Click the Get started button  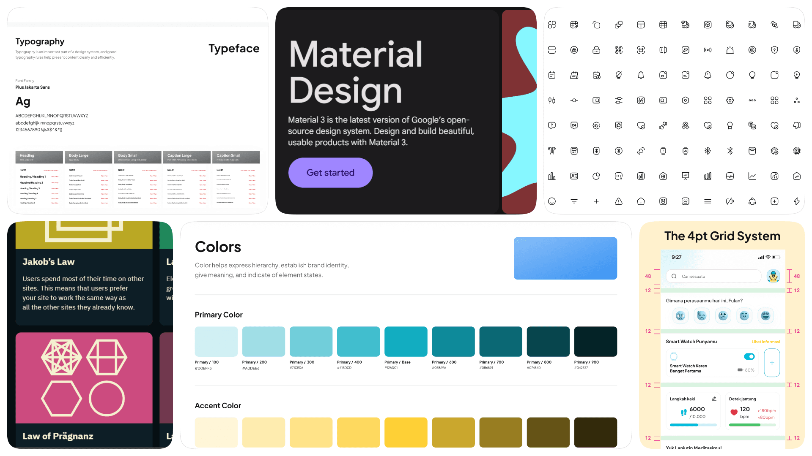click(x=330, y=173)
